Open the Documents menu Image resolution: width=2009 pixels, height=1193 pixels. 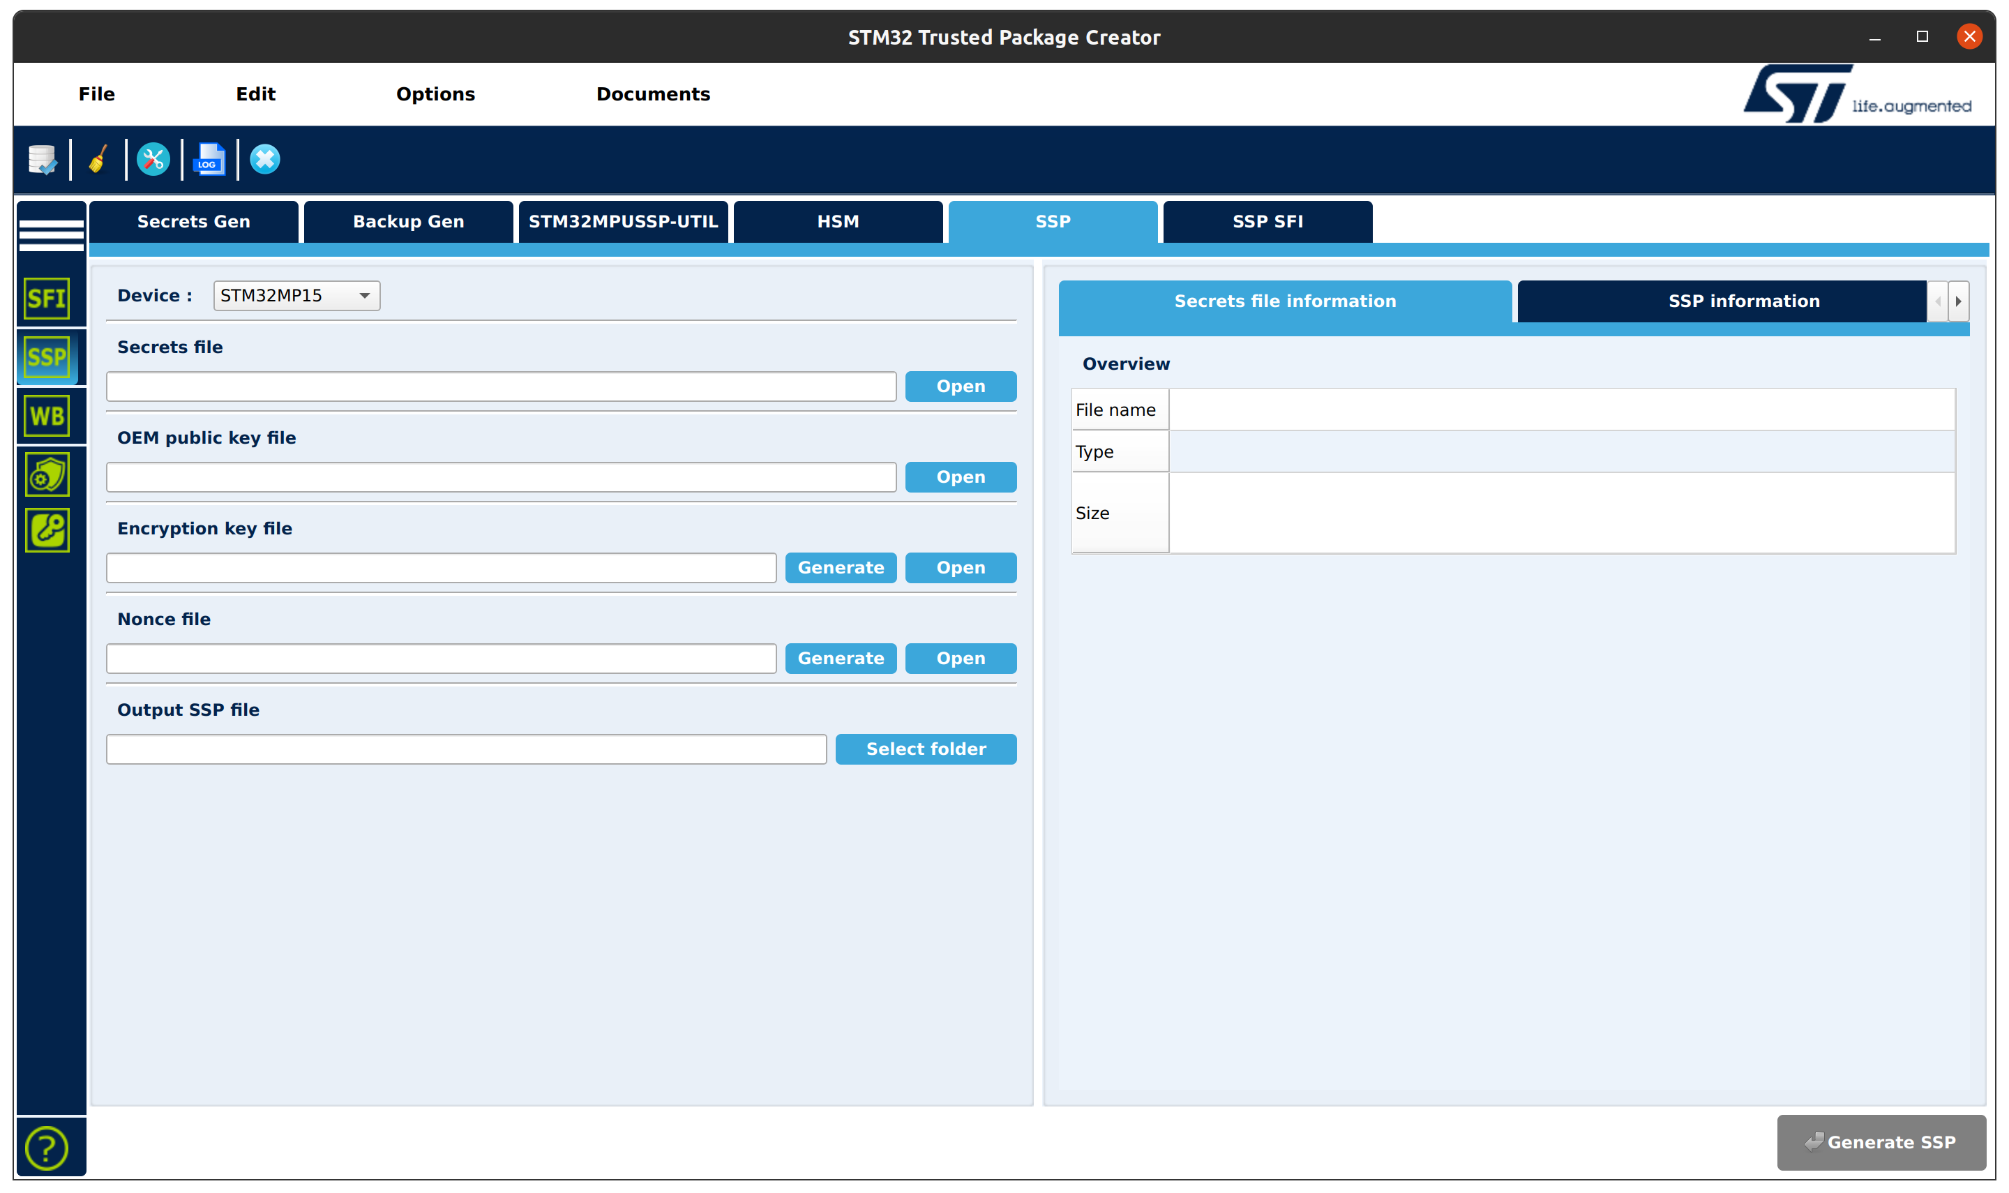pos(654,94)
